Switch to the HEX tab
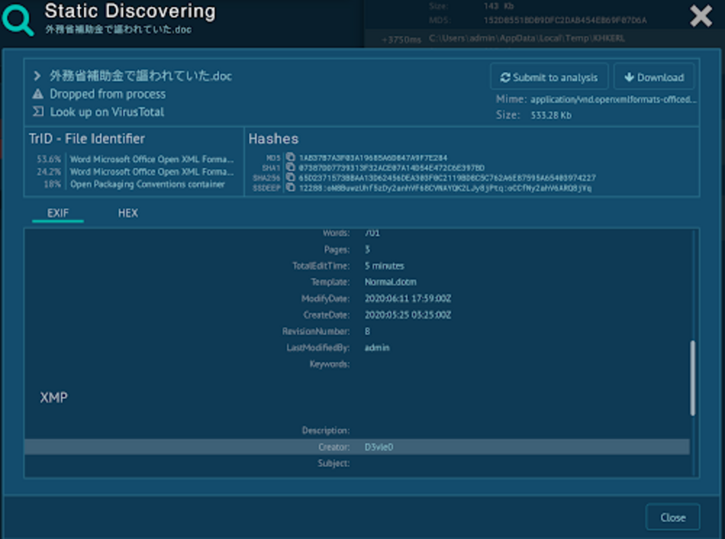This screenshot has height=539, width=725. tap(128, 213)
